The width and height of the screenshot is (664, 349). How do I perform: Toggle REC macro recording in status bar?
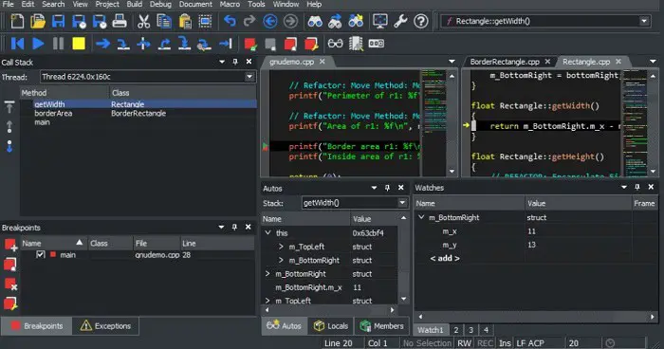(x=485, y=342)
